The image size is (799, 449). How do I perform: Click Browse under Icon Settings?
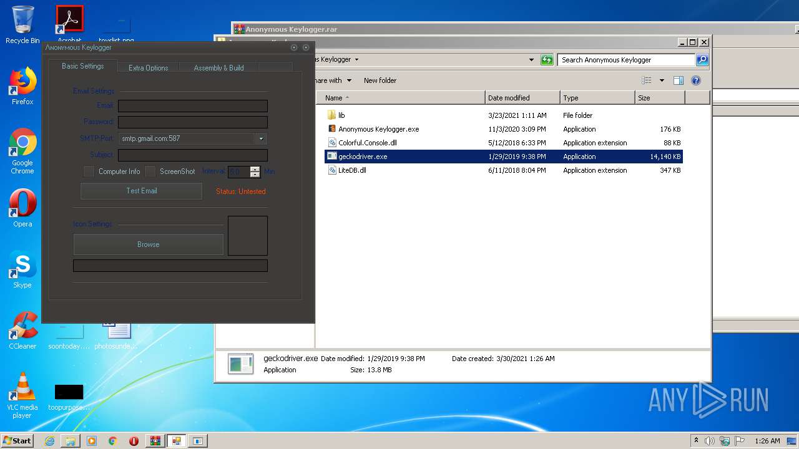pyautogui.click(x=149, y=244)
